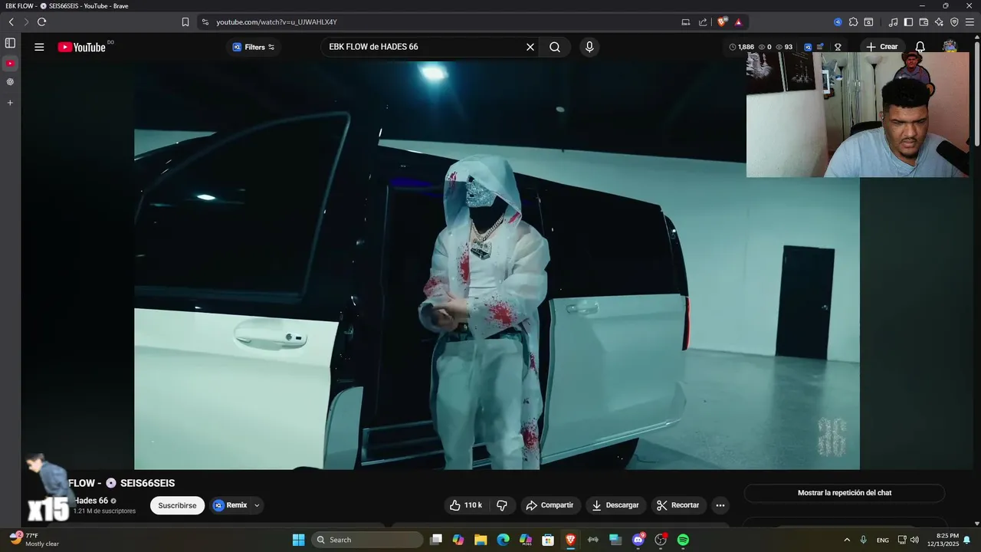This screenshot has width=981, height=552.
Task: Open more actions three-dot menu
Action: 720,505
